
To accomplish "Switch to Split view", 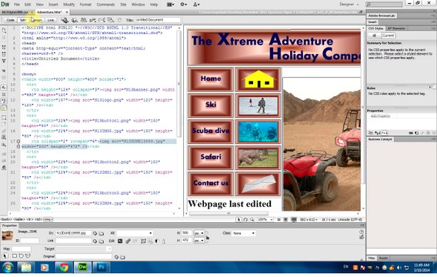I will (23, 20).
